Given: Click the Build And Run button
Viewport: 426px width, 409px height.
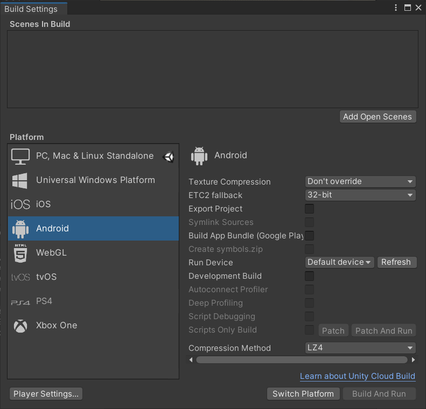Looking at the screenshot, I should coord(379,394).
